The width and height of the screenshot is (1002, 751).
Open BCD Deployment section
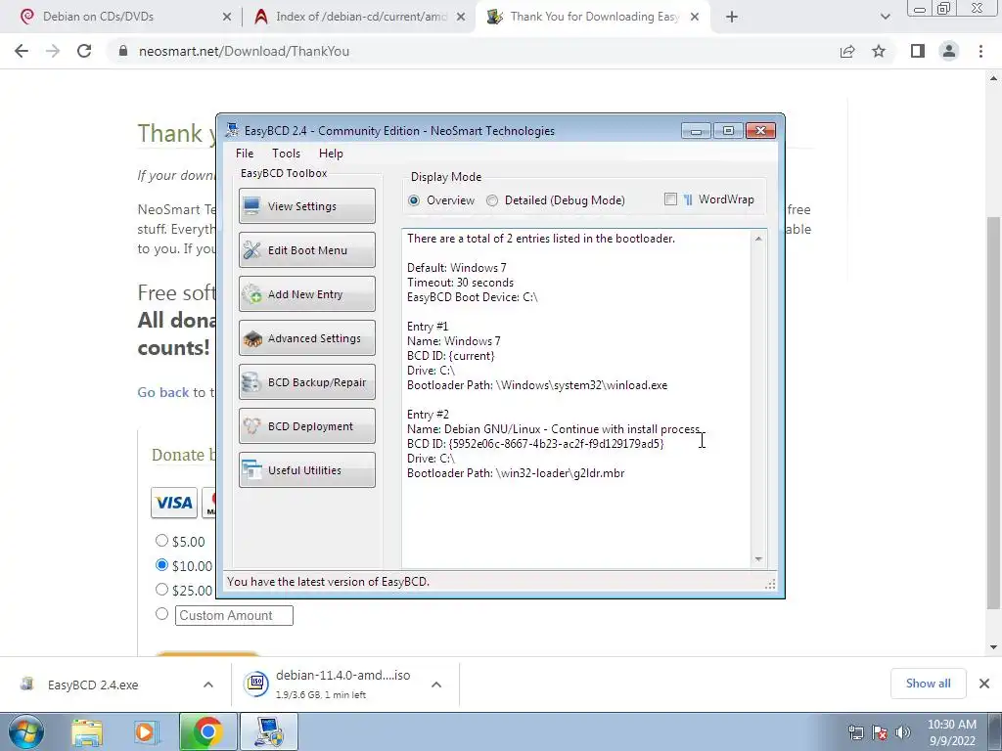tap(306, 426)
